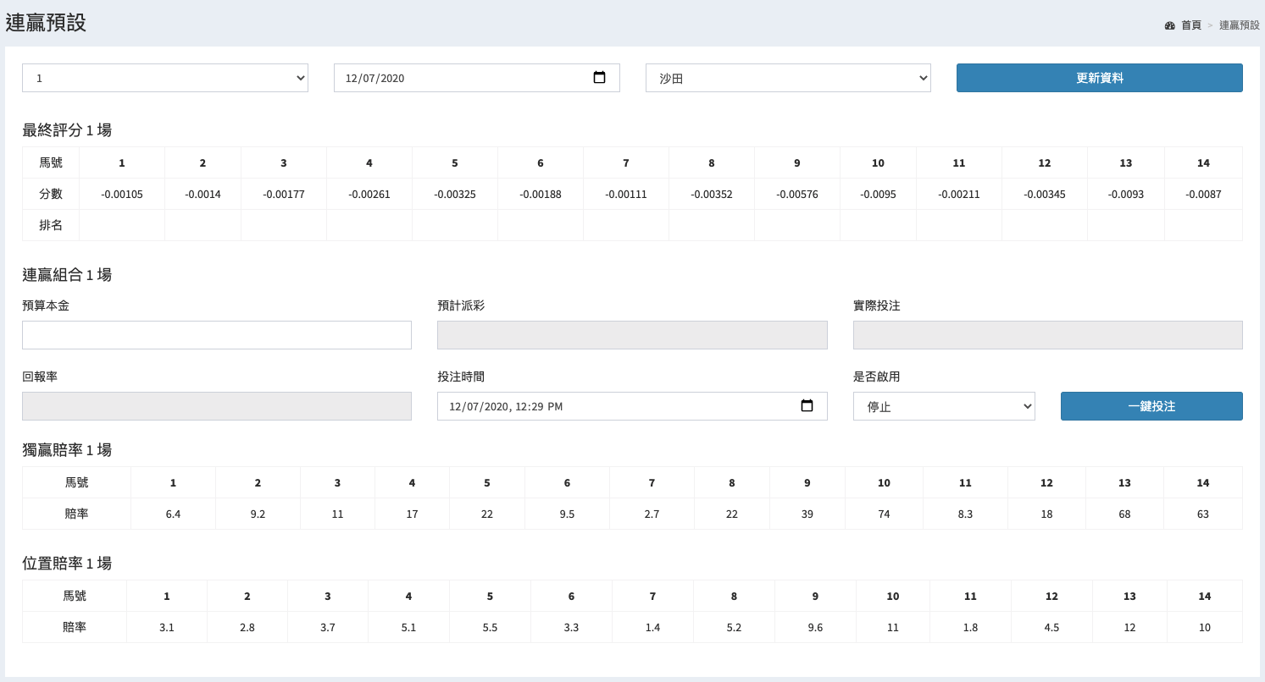1265x682 pixels.
Task: Click the 投注時間 datetime field text
Action: click(506, 406)
